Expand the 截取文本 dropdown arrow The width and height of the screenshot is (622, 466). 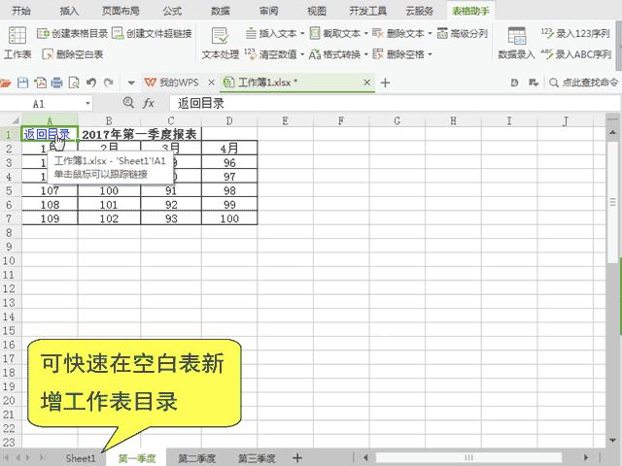click(366, 34)
